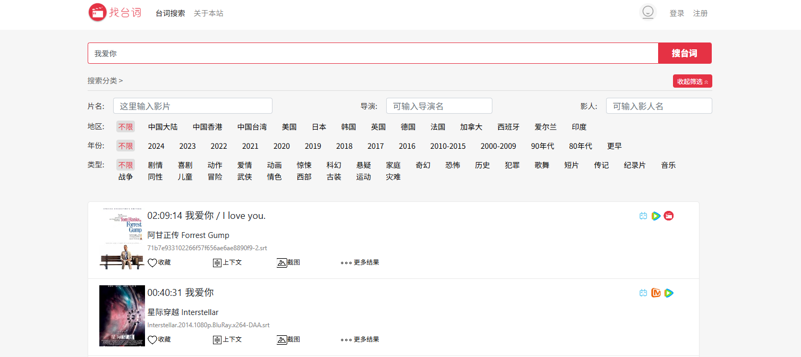
Task: Open Tencent Video icon on Interstellar result
Action: pyautogui.click(x=669, y=293)
